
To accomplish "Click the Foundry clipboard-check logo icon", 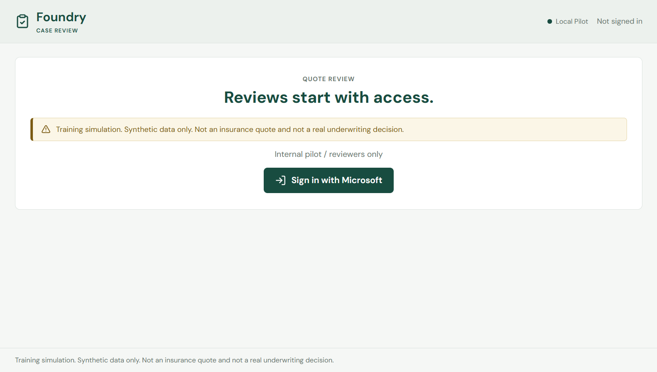I will click(22, 21).
